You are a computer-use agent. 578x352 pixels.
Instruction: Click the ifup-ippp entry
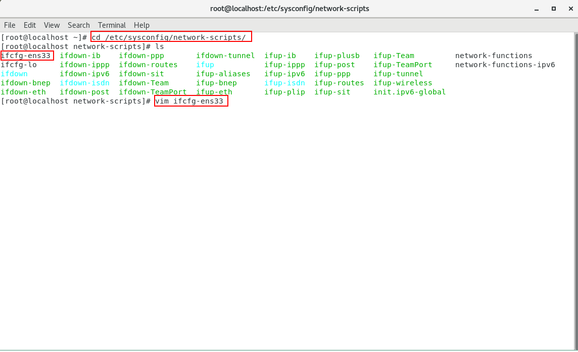click(284, 65)
